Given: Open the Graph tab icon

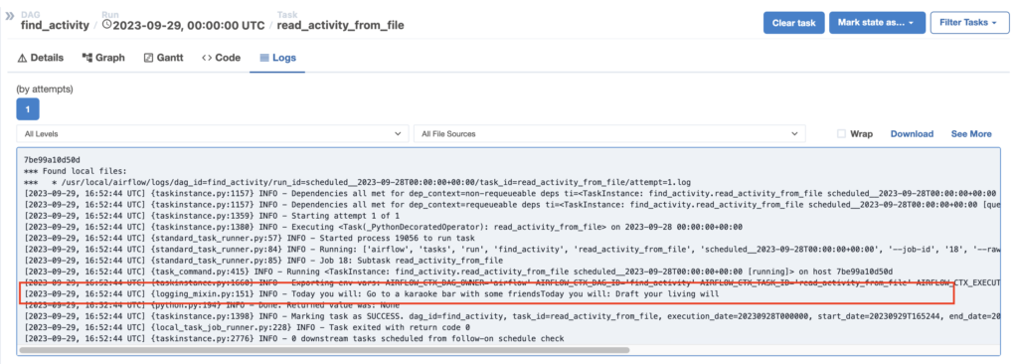Looking at the screenshot, I should click(87, 58).
